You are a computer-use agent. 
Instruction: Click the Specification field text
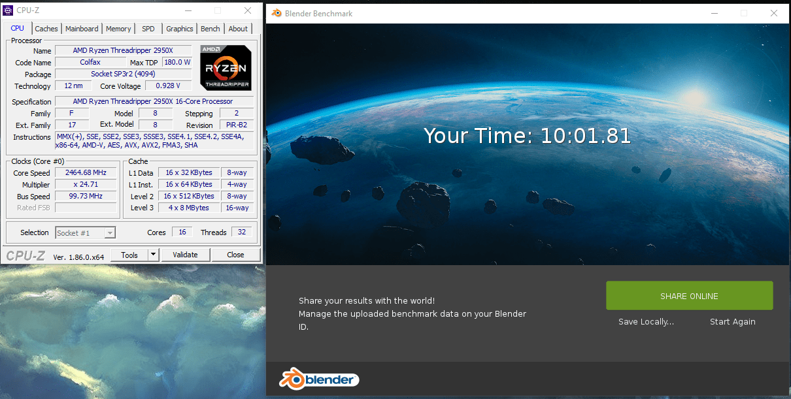(153, 101)
